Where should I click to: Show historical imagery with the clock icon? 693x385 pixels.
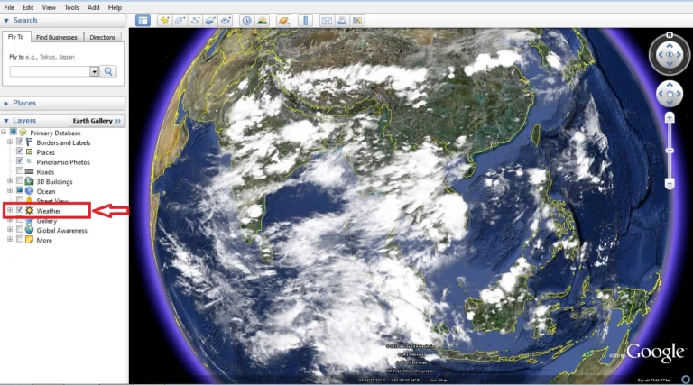click(246, 21)
